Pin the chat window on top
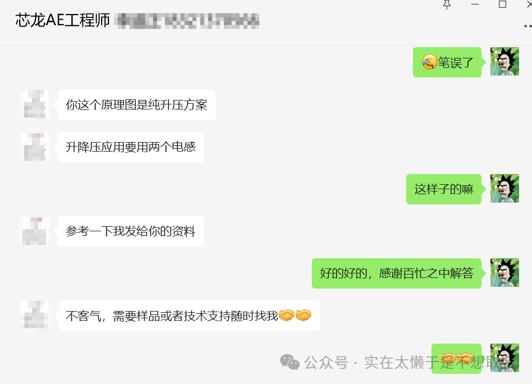The image size is (532, 384). (447, 4)
